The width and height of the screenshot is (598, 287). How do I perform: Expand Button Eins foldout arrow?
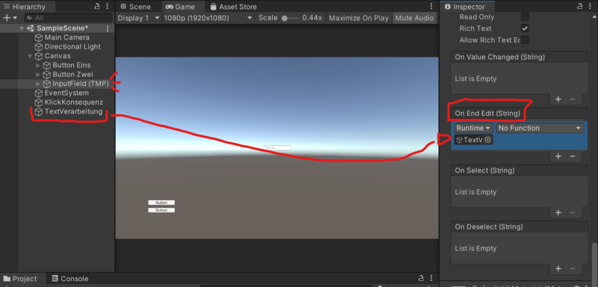(38, 65)
